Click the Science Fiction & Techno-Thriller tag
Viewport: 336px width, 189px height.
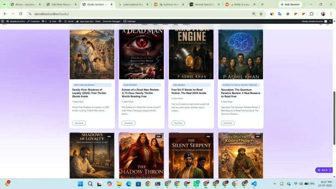pos(240,85)
